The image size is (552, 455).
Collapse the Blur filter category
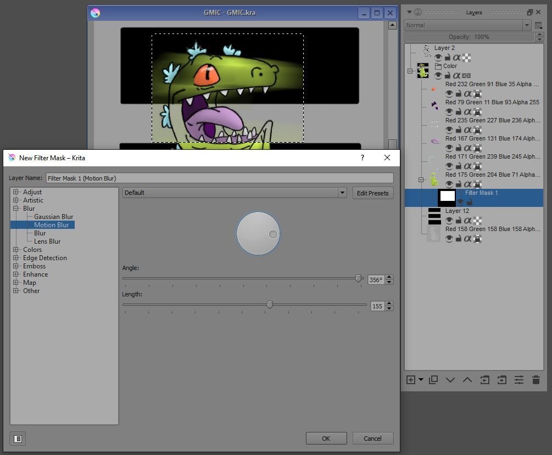(15, 209)
